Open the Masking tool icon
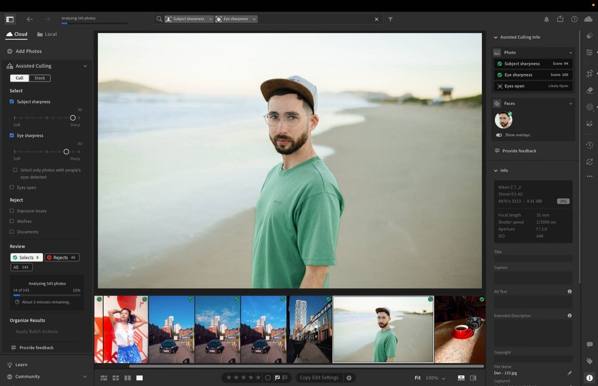 click(590, 107)
